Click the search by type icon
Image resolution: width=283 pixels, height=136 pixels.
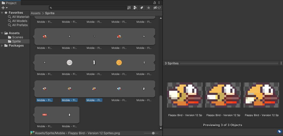point(135,8)
